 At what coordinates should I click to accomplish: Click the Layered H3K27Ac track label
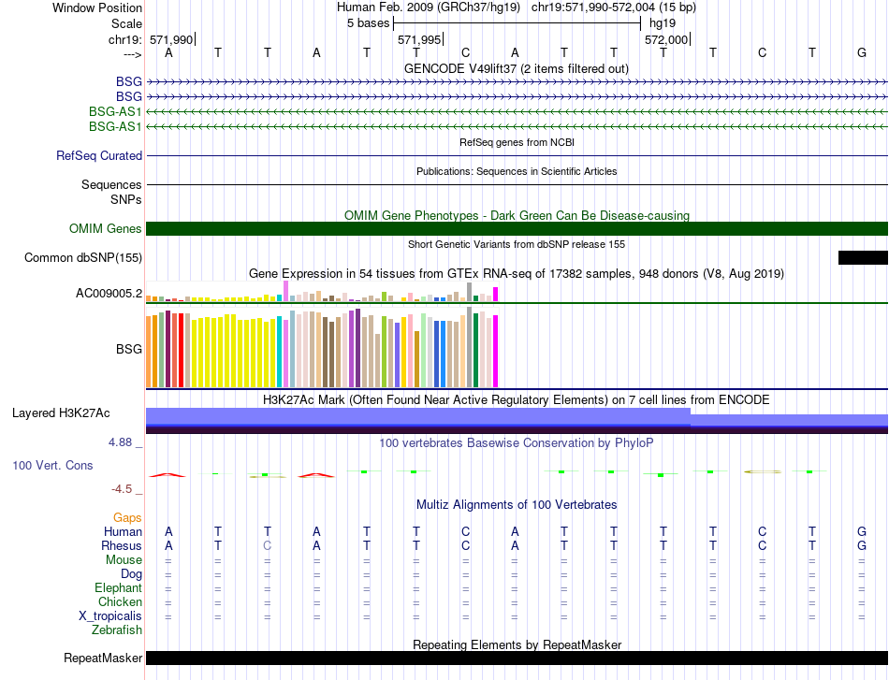61,413
